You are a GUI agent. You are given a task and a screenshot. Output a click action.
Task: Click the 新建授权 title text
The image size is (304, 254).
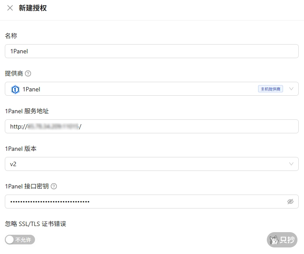(33, 8)
